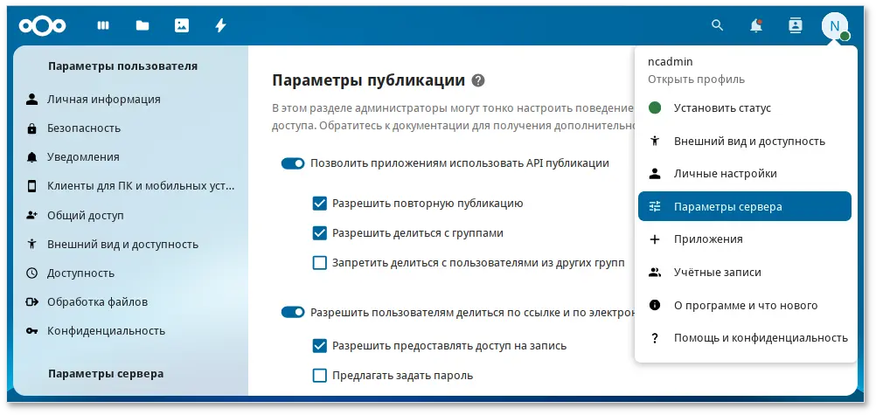Click the plus icon for Приложения
Screen dimensions: 876x415
click(x=655, y=239)
